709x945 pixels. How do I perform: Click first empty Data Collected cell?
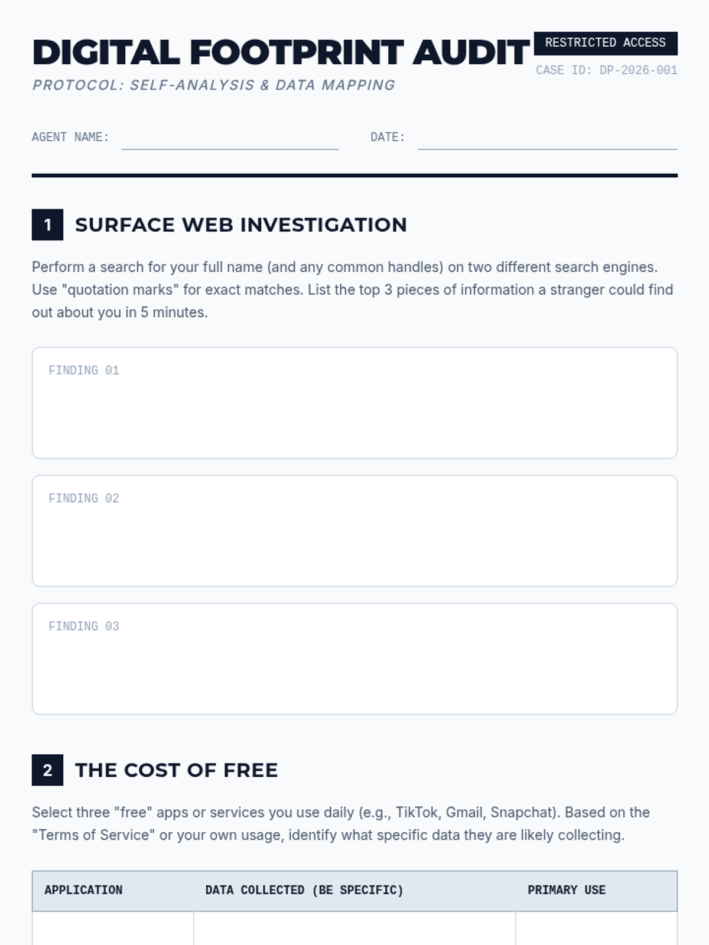coord(354,928)
